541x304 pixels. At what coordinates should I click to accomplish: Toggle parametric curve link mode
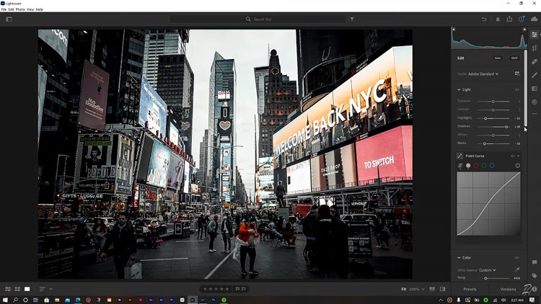[x=460, y=166]
